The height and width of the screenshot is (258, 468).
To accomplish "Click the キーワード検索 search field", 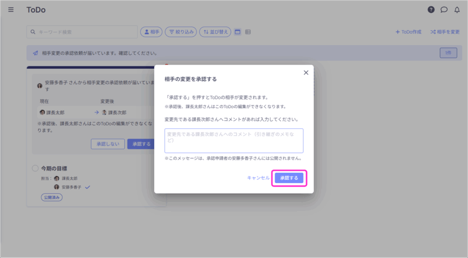I will pyautogui.click(x=82, y=32).
